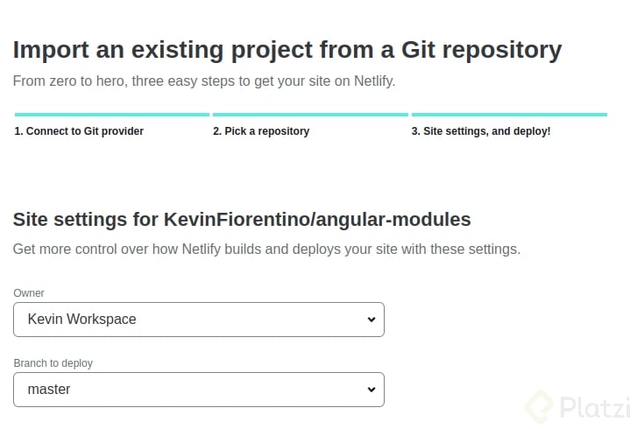The image size is (637, 429).
Task: Open the Owner dropdown showing Kevin Workspace
Action: coord(199,320)
